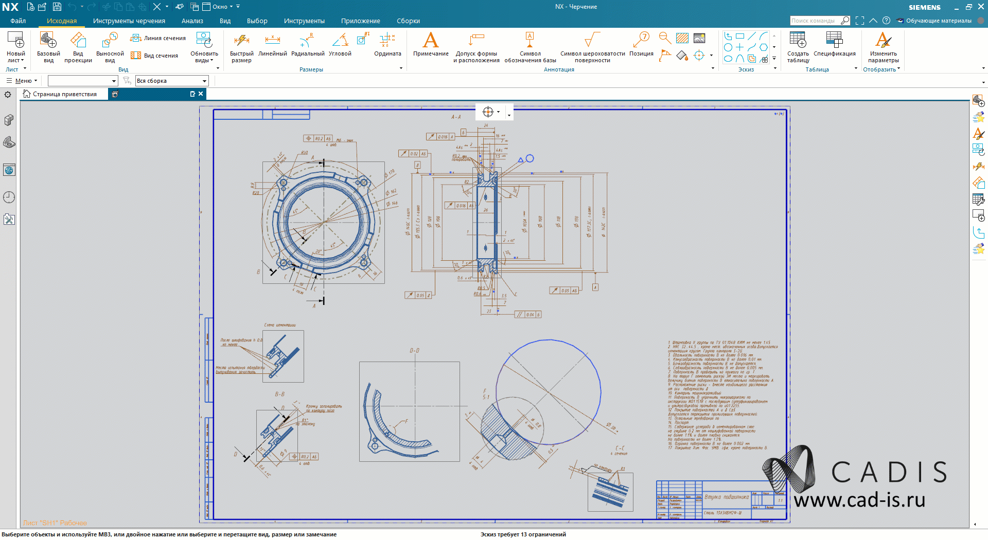Close the drawing document tab
Viewport: 988px width, 540px height.
[201, 94]
